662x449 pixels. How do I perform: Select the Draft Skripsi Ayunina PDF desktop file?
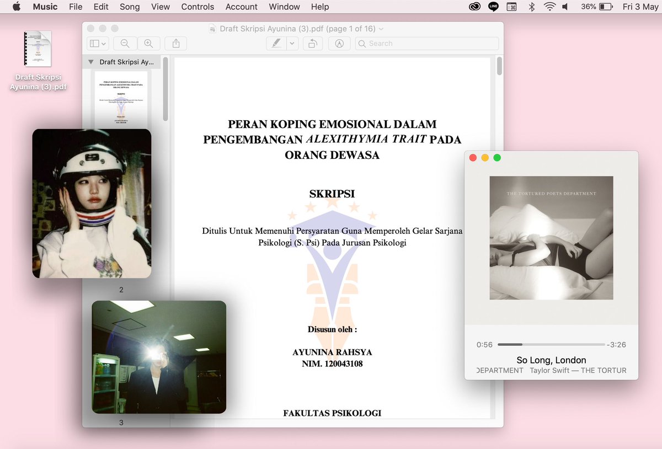click(x=38, y=61)
